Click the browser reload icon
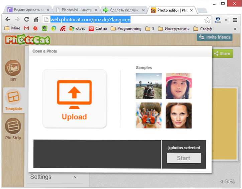 (26, 19)
